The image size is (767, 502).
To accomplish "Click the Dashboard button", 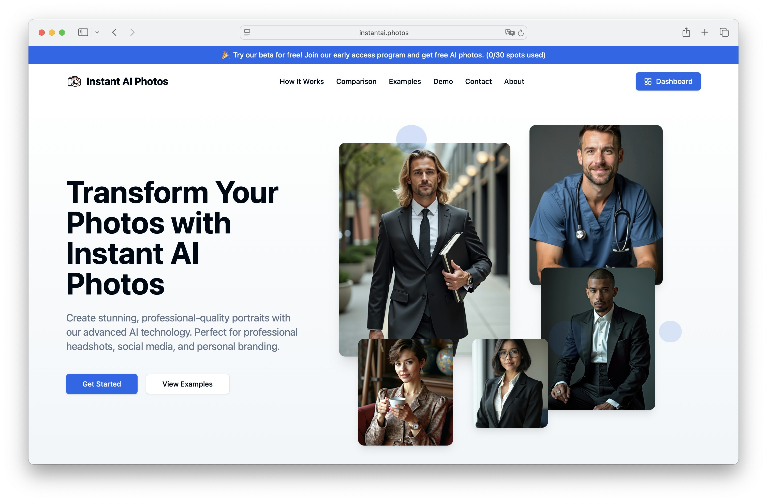I will point(668,82).
